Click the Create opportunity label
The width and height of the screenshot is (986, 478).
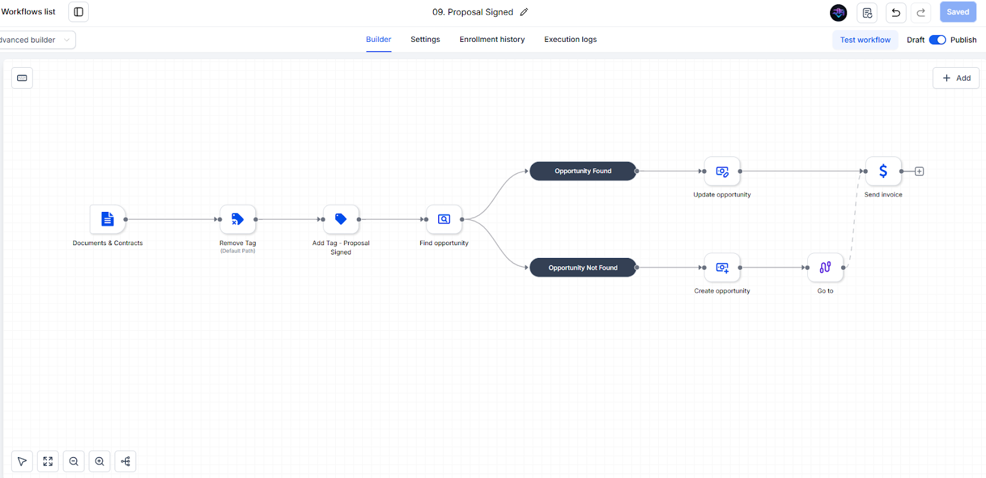[722, 291]
